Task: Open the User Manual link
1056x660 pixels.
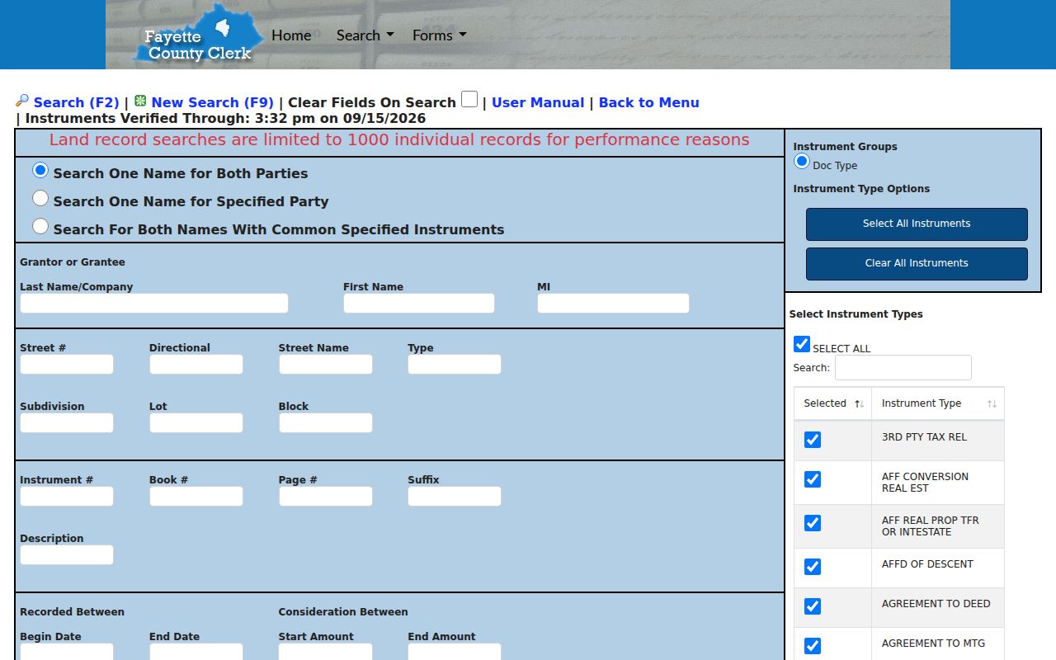Action: tap(538, 102)
